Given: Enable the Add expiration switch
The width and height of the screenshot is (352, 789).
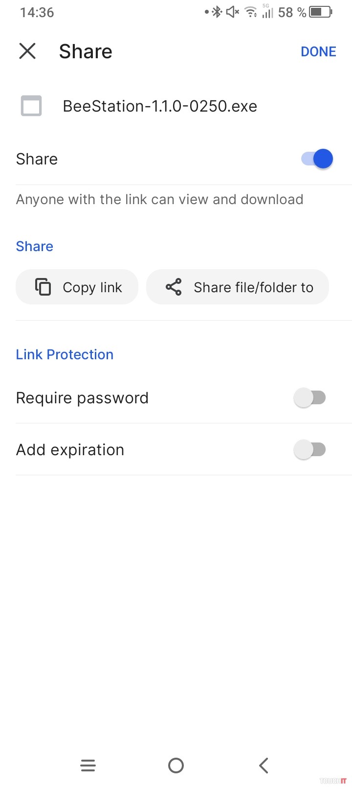Looking at the screenshot, I should pos(309,449).
